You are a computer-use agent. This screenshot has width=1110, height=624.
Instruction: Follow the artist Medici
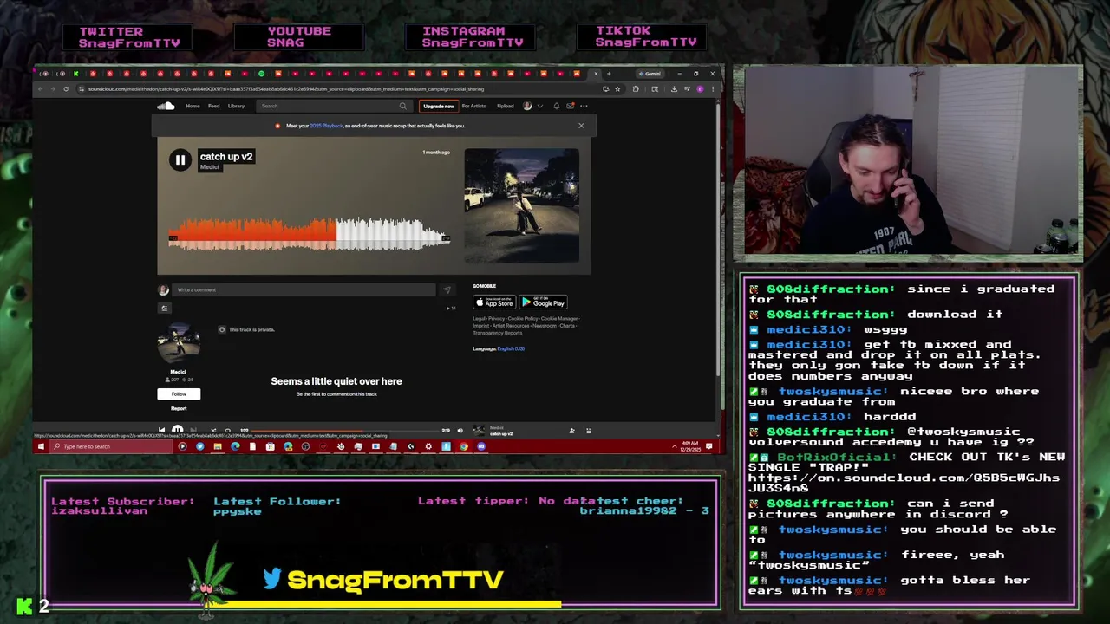(x=179, y=394)
